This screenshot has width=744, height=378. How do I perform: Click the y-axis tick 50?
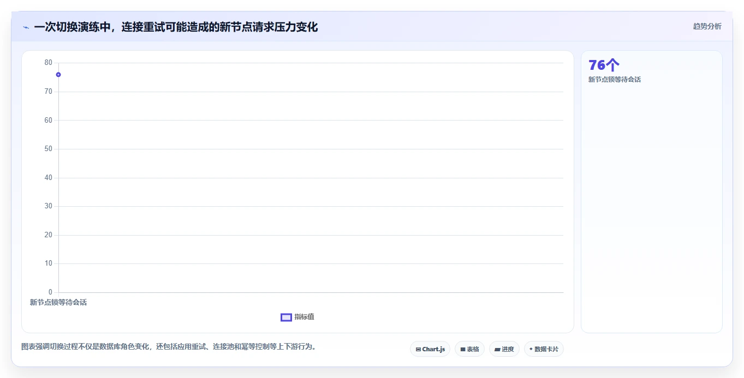point(49,149)
